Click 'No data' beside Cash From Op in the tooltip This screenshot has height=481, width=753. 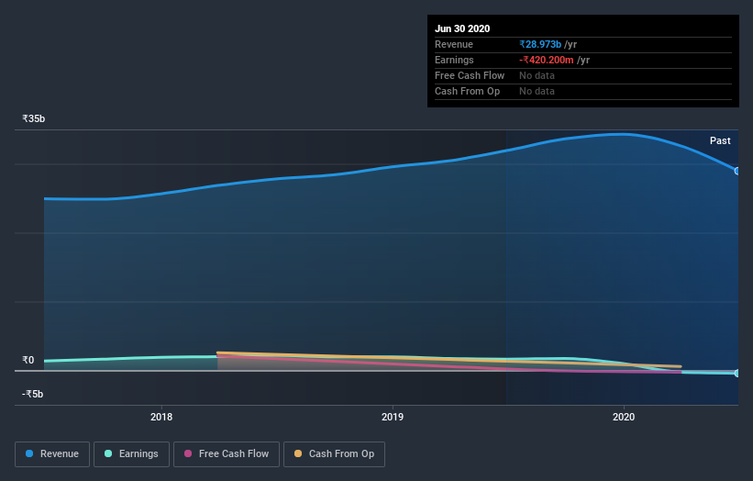click(x=537, y=91)
